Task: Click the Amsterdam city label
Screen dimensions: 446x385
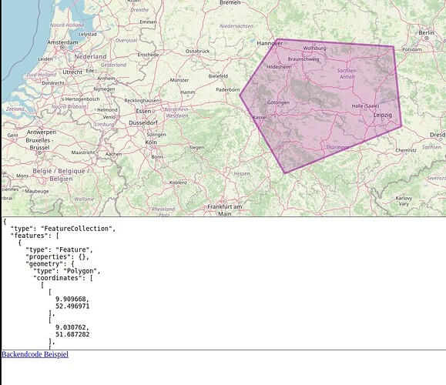Action: pos(62,42)
